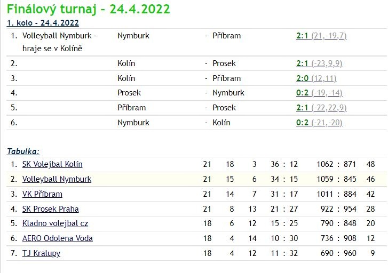Open the Nymburk vs Kolín 0:2 result
Screen dimensions: 388x273
tap(302, 123)
